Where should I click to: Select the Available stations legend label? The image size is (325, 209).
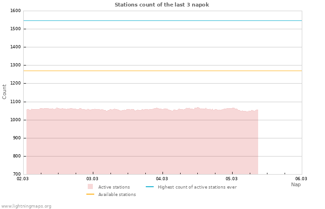pos(117,195)
